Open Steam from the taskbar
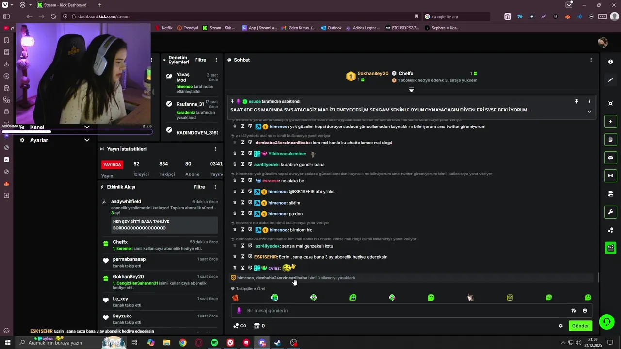 coord(278,343)
